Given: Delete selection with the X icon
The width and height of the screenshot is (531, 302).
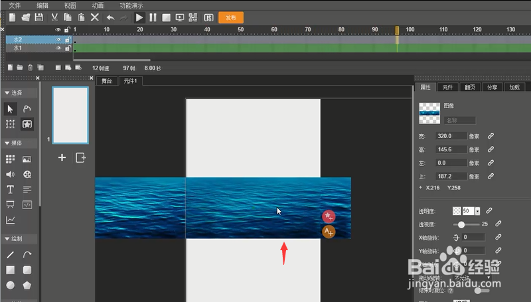Looking at the screenshot, I should tap(95, 17).
